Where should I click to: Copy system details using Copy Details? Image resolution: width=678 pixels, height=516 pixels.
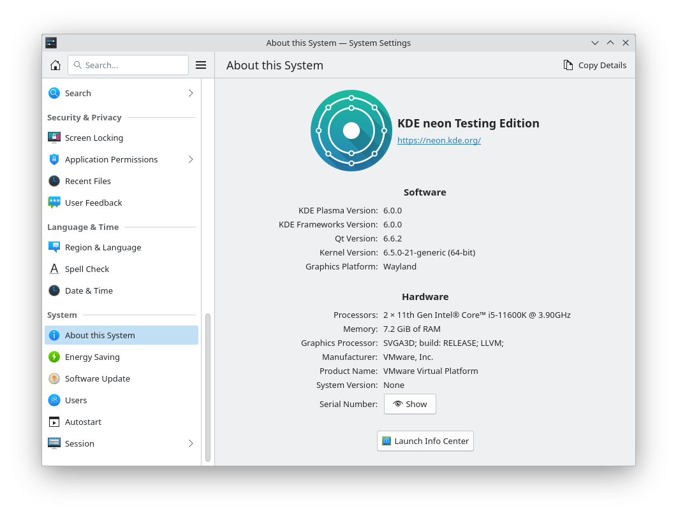click(594, 64)
